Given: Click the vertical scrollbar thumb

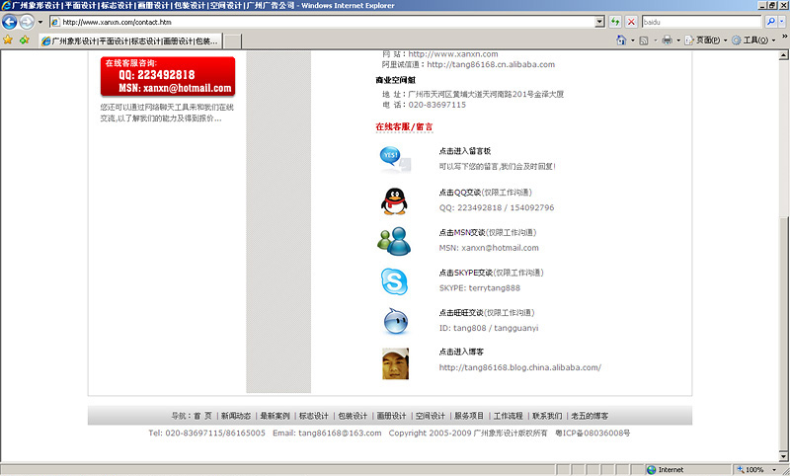Looking at the screenshot, I should (x=783, y=333).
